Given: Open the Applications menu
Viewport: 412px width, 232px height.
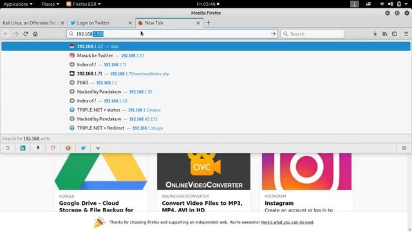Looking at the screenshot, I should pyautogui.click(x=18, y=4).
